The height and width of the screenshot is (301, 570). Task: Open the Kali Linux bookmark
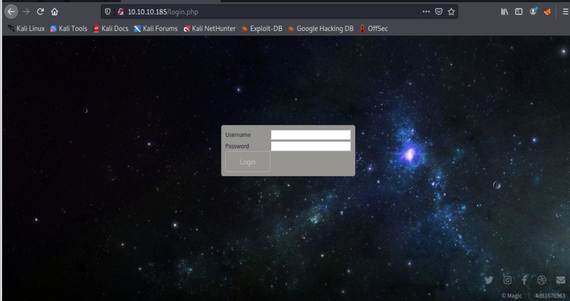(x=26, y=29)
